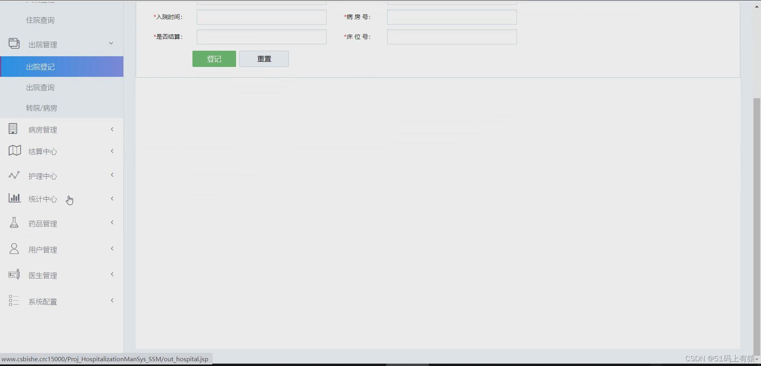Open the 住院查询 submenu item
Screen dimensions: 761x366
pyautogui.click(x=40, y=20)
